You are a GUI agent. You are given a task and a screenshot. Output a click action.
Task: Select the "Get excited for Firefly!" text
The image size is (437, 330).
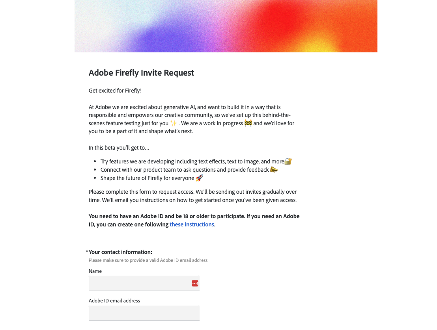tap(115, 90)
